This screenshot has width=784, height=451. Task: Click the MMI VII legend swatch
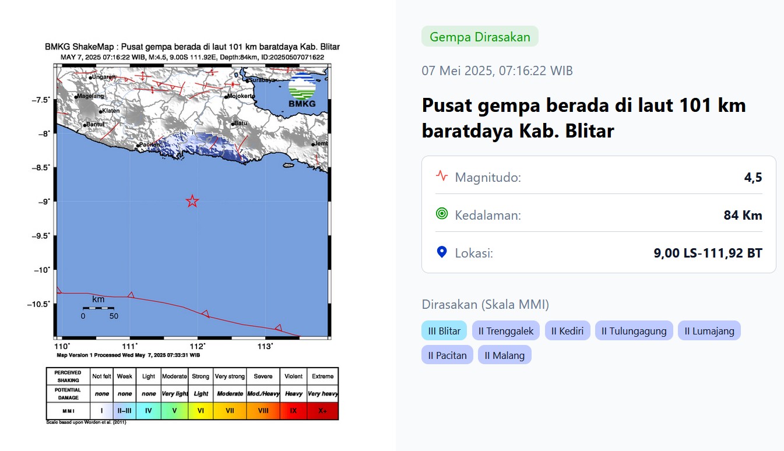click(x=230, y=411)
